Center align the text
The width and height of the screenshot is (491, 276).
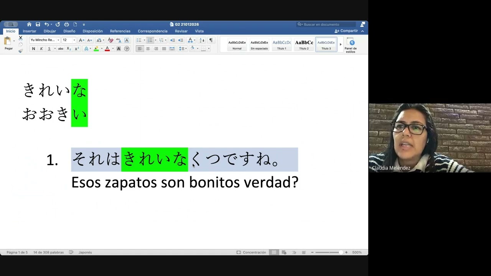click(148, 49)
